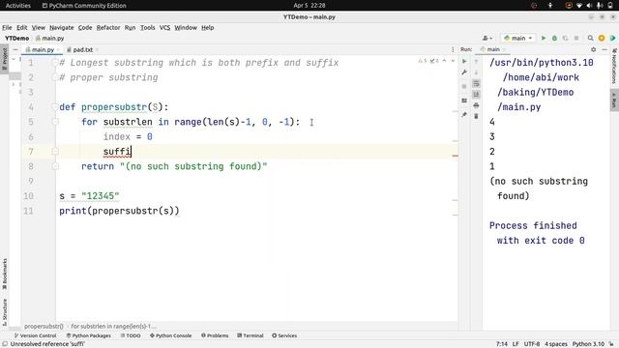Click the YTDemo breadcrumb in navigation bar

coord(17,39)
